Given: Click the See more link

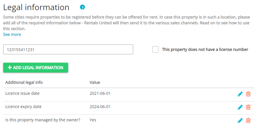Looking at the screenshot, I should (x=12, y=34).
